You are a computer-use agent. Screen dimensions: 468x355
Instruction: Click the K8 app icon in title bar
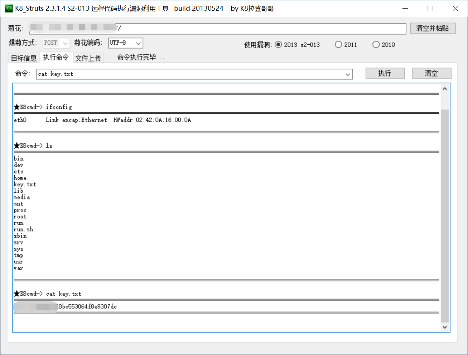pos(9,8)
